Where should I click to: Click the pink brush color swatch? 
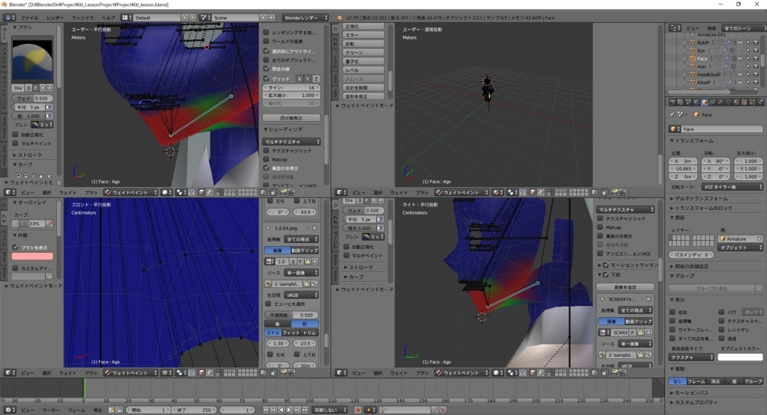pyautogui.click(x=32, y=256)
